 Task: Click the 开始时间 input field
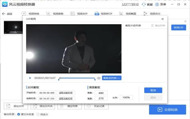click(47, 93)
